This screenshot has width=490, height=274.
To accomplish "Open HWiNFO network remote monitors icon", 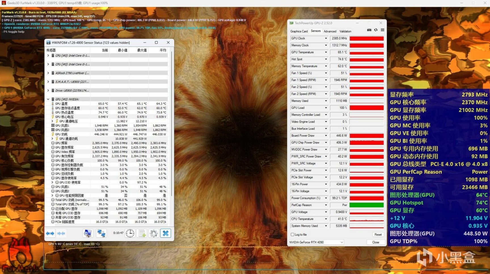I will tap(101, 233).
